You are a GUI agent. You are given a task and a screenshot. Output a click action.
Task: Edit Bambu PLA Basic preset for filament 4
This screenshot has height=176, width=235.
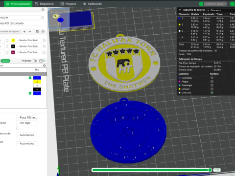click(x=44, y=46)
